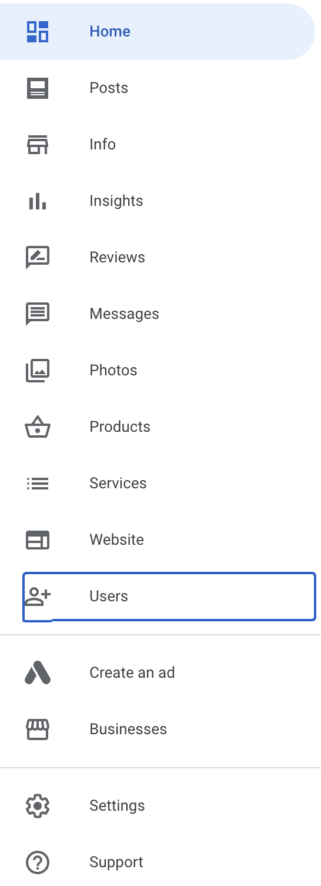Click the Home dashboard icon
This screenshot has width=321, height=886.
coord(38,31)
